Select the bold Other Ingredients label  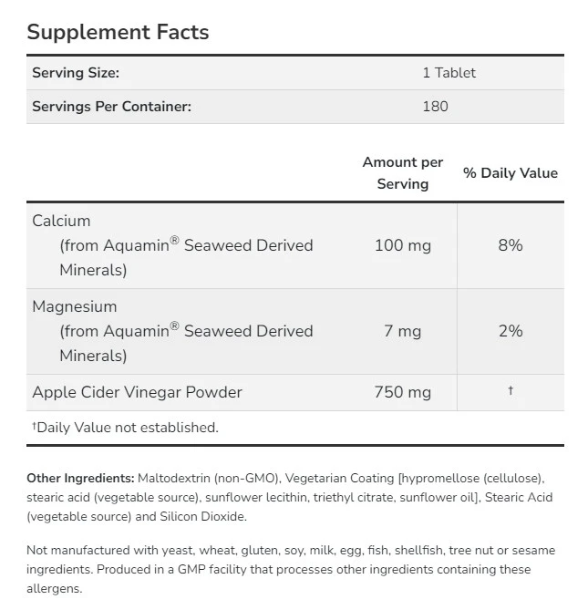point(80,478)
